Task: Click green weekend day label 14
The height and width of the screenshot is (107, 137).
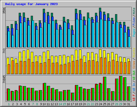Action: click(60, 104)
